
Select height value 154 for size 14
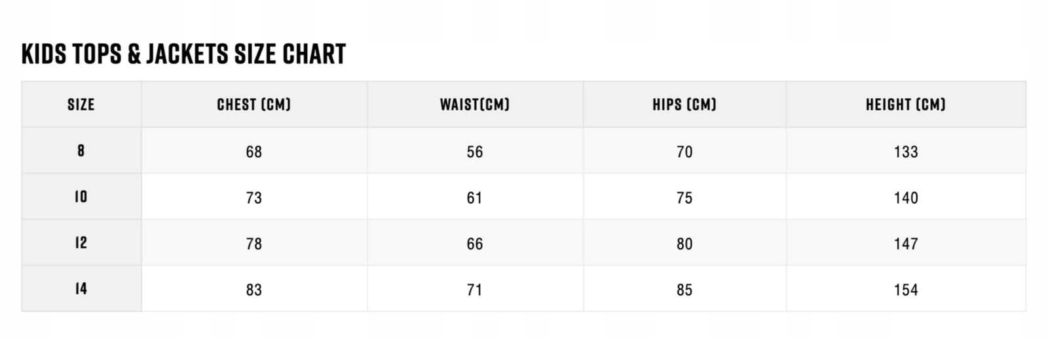tap(906, 290)
